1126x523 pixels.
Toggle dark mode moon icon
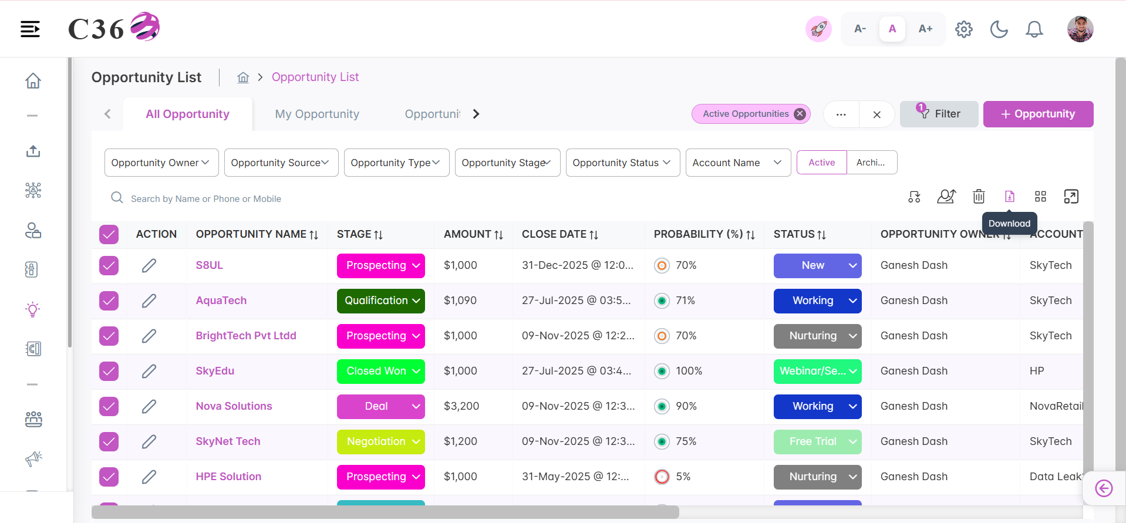coord(999,29)
